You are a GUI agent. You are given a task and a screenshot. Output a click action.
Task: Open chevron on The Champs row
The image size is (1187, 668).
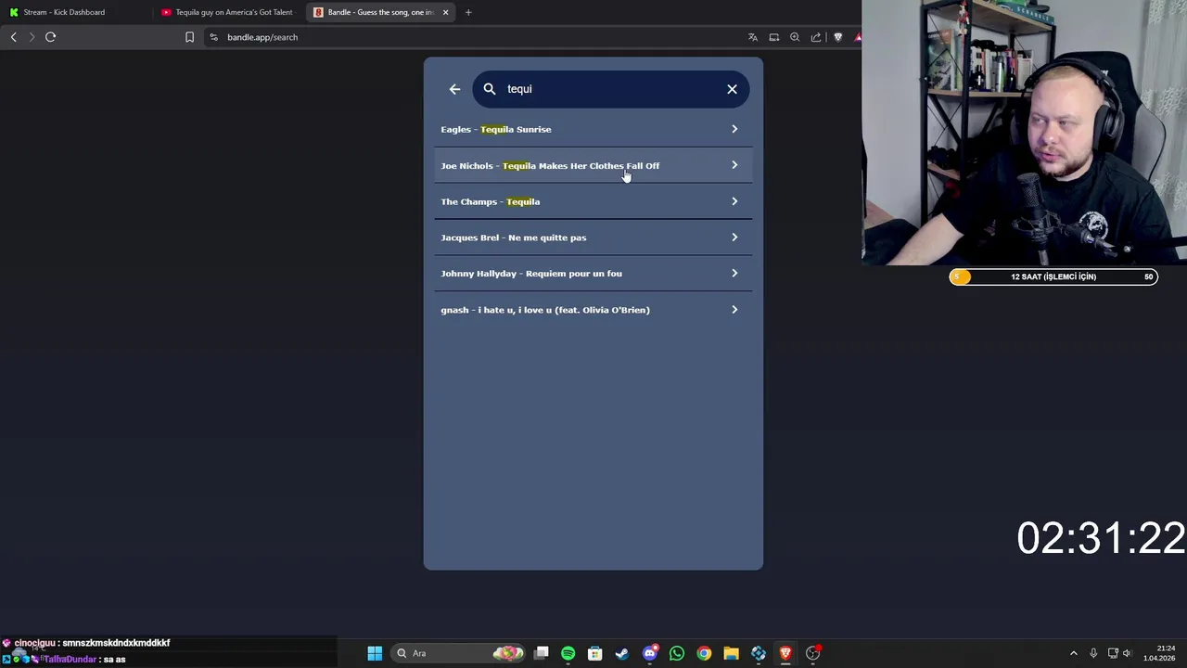(734, 201)
